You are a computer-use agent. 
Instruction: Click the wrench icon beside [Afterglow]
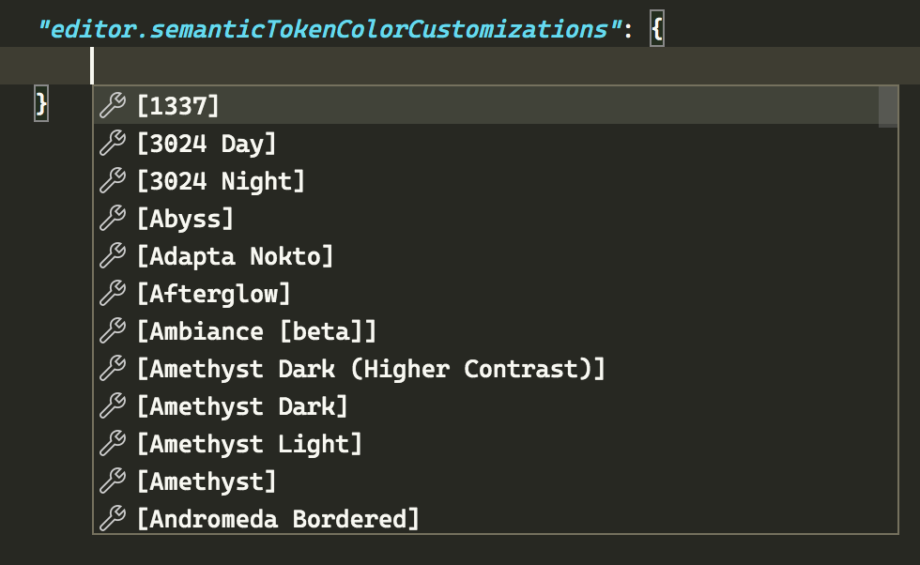(112, 294)
